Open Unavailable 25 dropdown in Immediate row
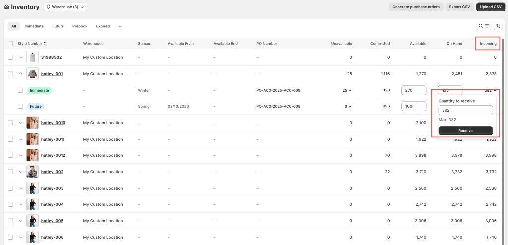 click(347, 90)
